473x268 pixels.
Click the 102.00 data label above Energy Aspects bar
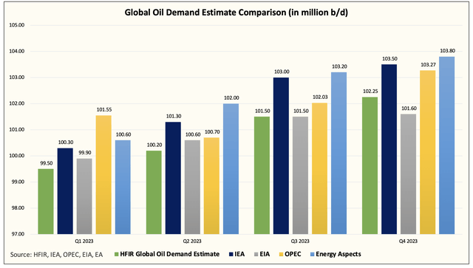[x=231, y=97]
